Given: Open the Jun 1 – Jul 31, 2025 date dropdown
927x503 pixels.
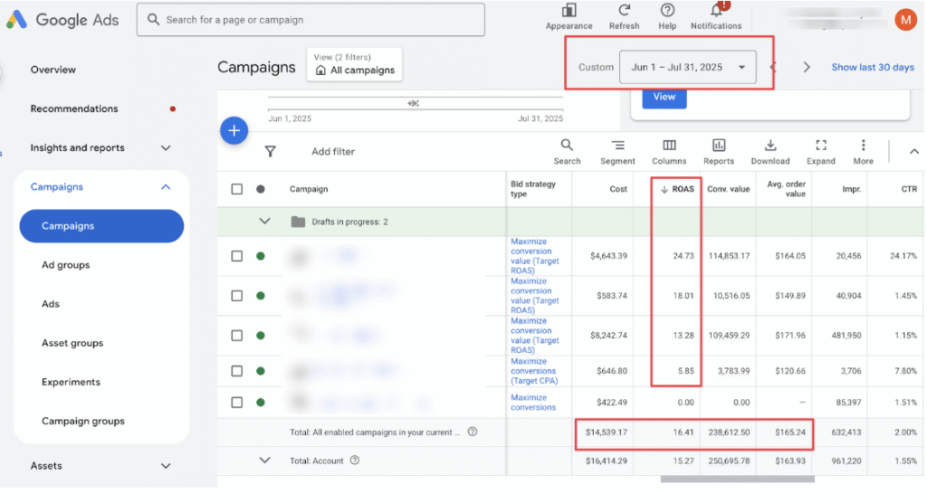Looking at the screenshot, I should (687, 67).
